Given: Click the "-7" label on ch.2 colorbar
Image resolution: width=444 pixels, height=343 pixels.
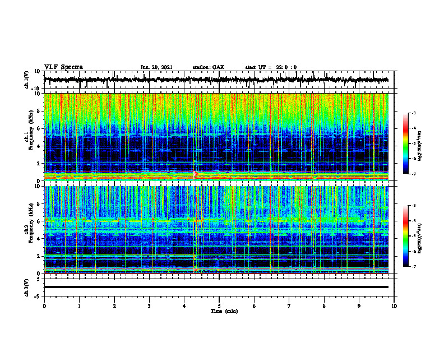Looking at the screenshot, I should click(x=413, y=267).
